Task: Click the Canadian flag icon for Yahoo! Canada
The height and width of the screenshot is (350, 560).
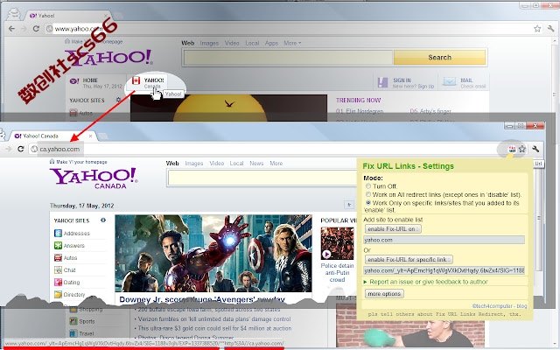Action: tap(136, 80)
